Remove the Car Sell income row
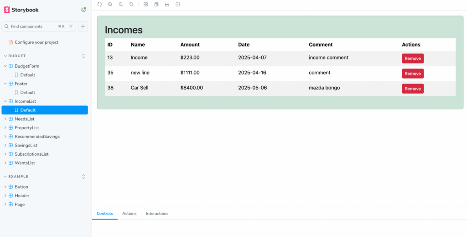Viewport: 467px width, 237px height. pos(412,89)
